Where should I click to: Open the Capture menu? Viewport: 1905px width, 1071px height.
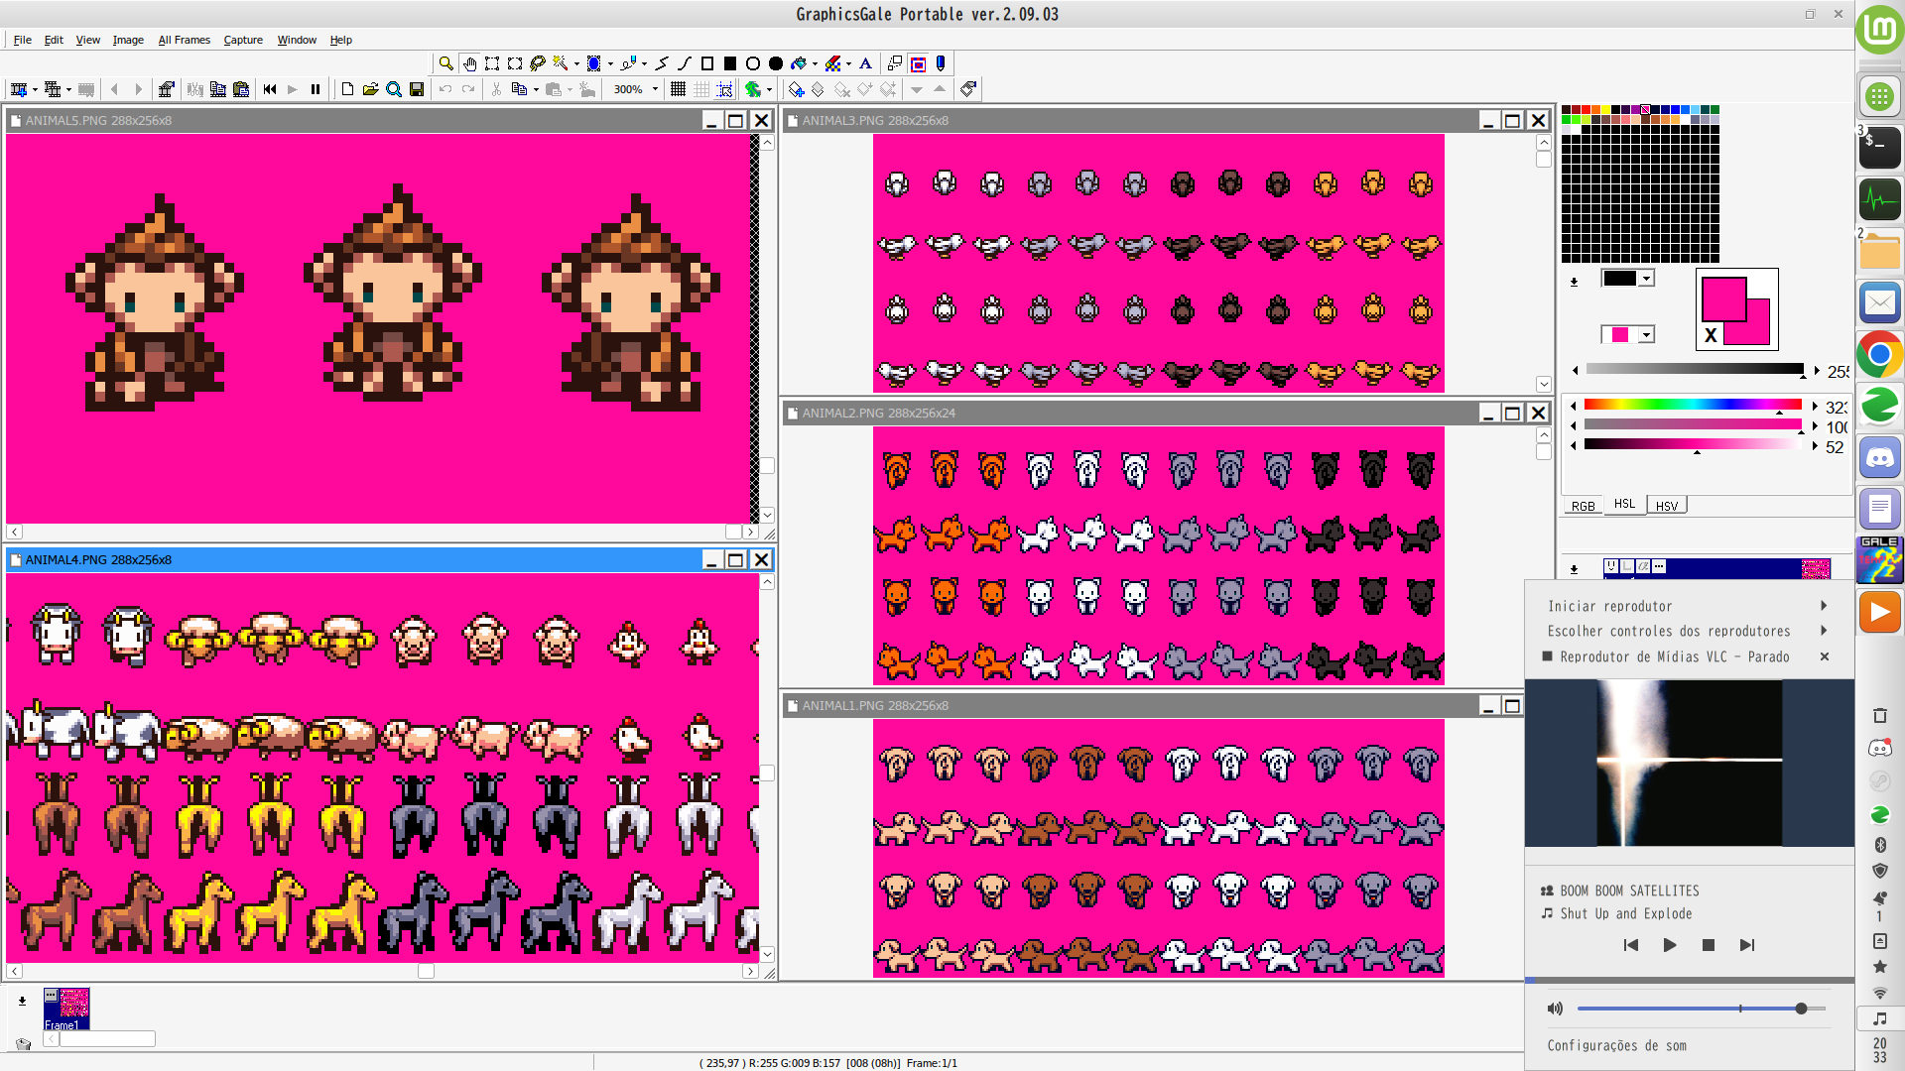(243, 40)
